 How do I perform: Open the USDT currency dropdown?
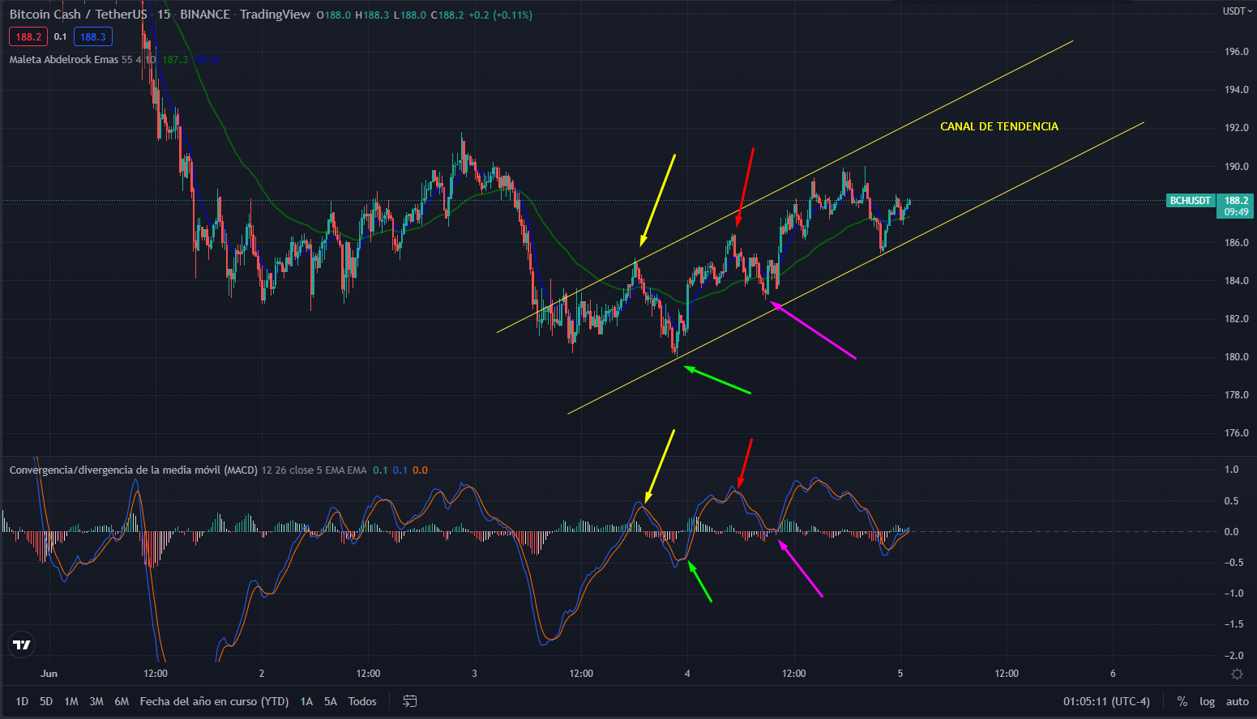[1237, 11]
